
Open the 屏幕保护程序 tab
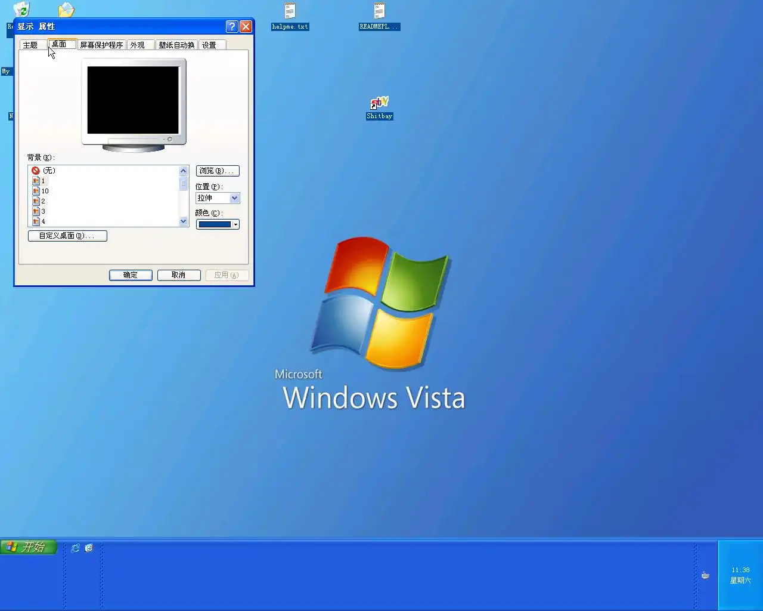(101, 45)
